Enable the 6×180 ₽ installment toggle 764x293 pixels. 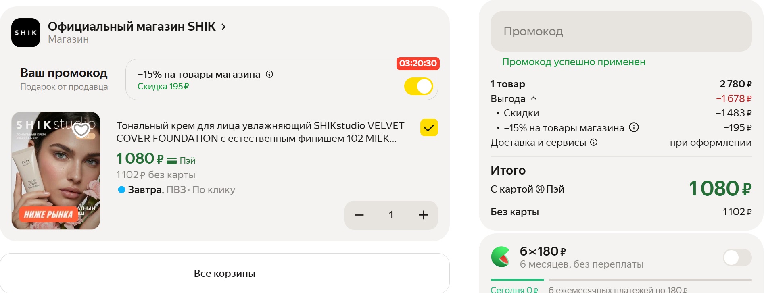pos(737,258)
